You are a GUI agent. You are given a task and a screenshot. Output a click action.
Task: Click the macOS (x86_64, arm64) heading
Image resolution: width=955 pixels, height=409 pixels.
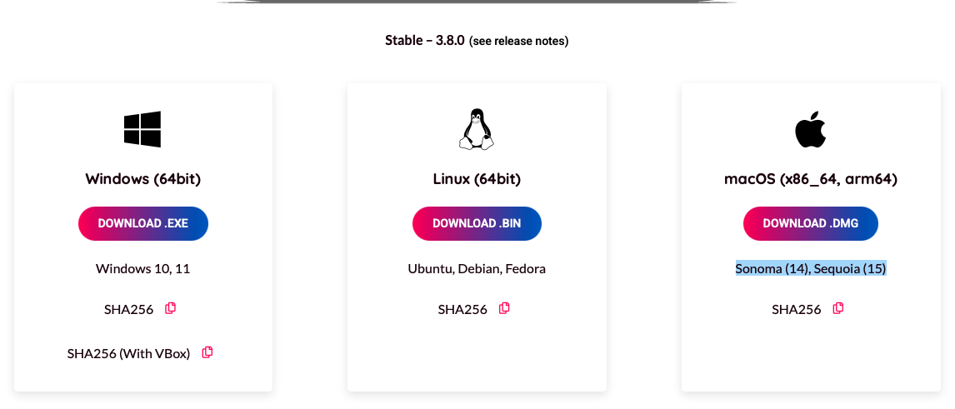click(810, 179)
